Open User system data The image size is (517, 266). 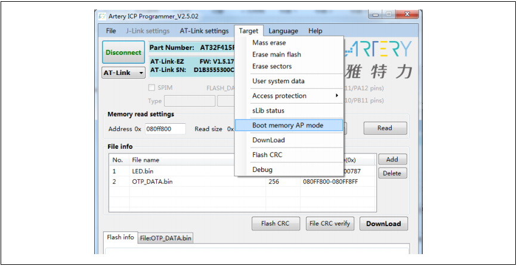[289, 81]
